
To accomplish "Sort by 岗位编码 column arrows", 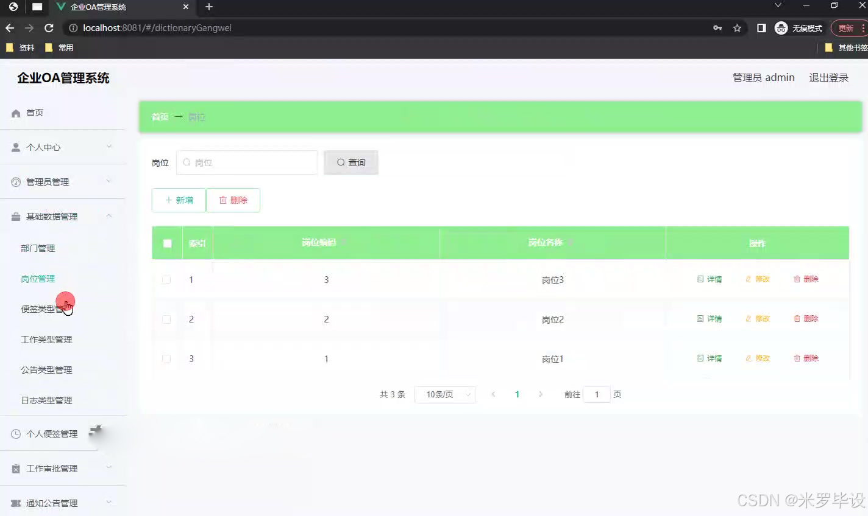I will 344,243.
